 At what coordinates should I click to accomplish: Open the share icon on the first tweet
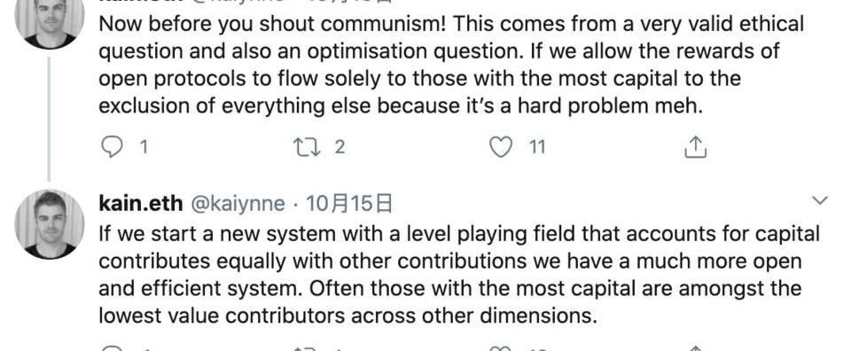coord(695,147)
